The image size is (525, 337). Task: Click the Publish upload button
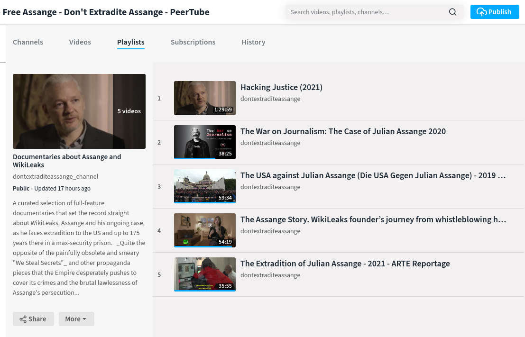495,12
